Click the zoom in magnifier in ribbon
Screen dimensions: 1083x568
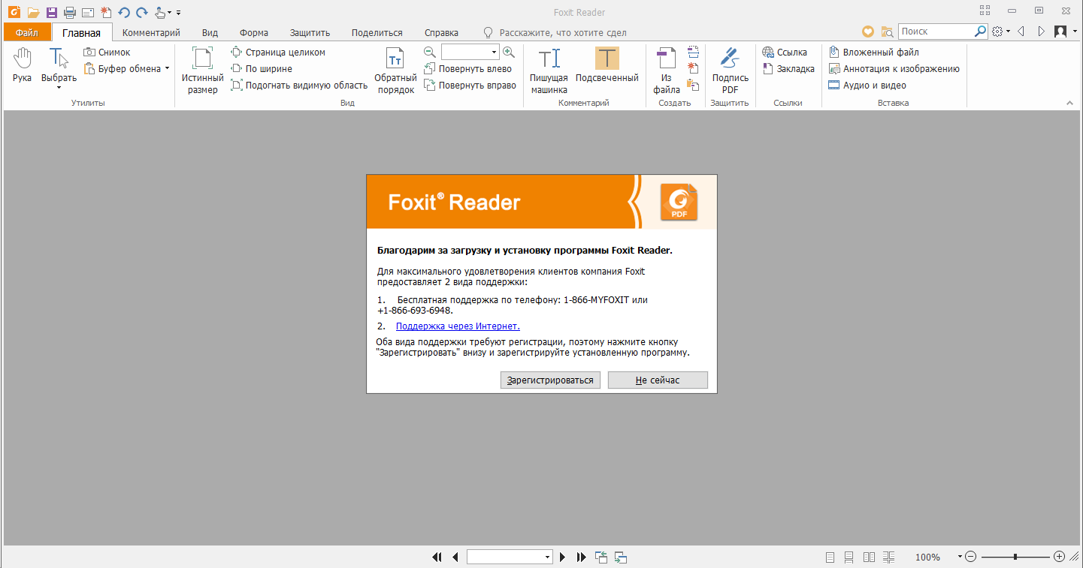pyautogui.click(x=509, y=53)
